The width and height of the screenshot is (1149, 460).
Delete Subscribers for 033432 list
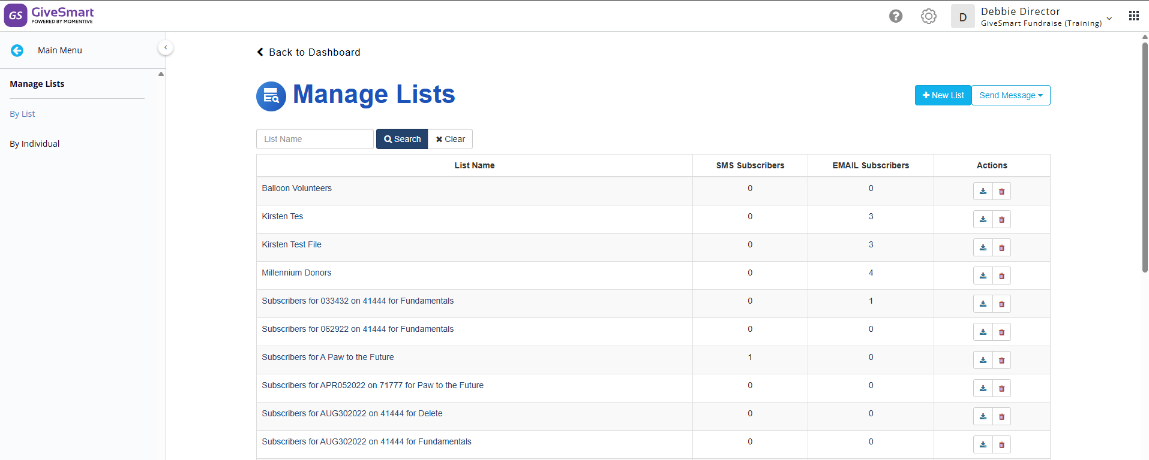pyautogui.click(x=1001, y=304)
